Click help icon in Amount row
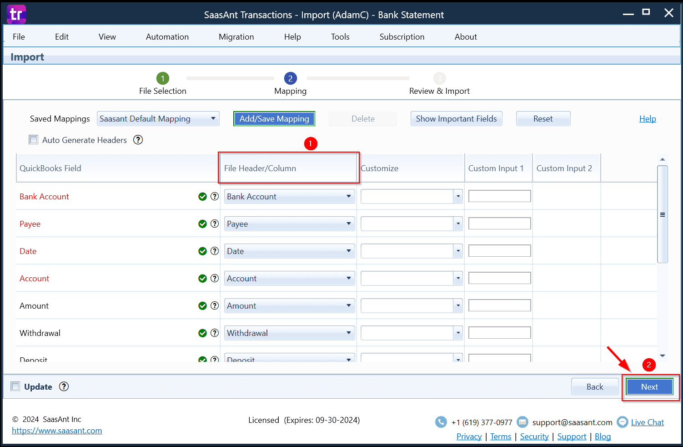This screenshot has height=447, width=683. [215, 305]
